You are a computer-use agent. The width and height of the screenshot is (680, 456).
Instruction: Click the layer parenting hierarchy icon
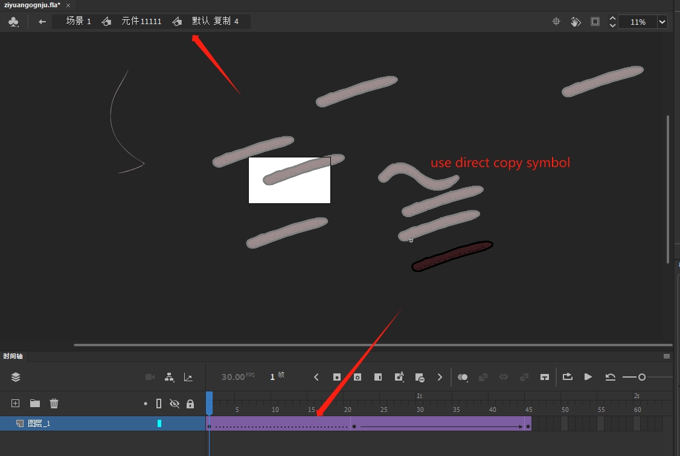170,377
